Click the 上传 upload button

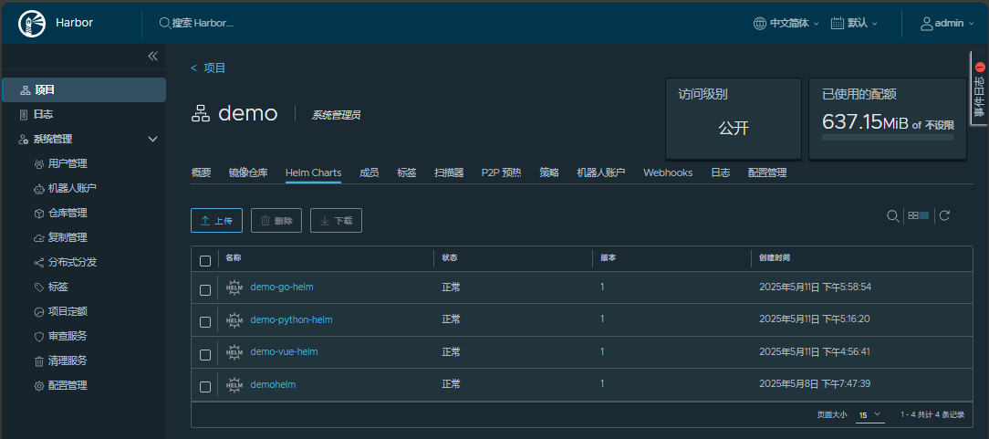coord(216,220)
